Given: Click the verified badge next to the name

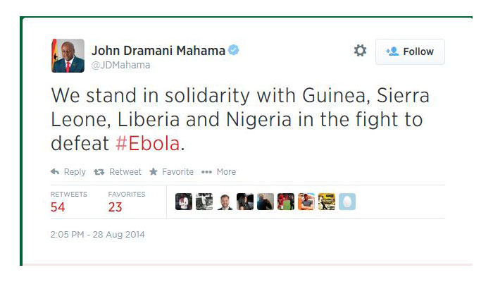Looking at the screenshot, I should [x=234, y=50].
